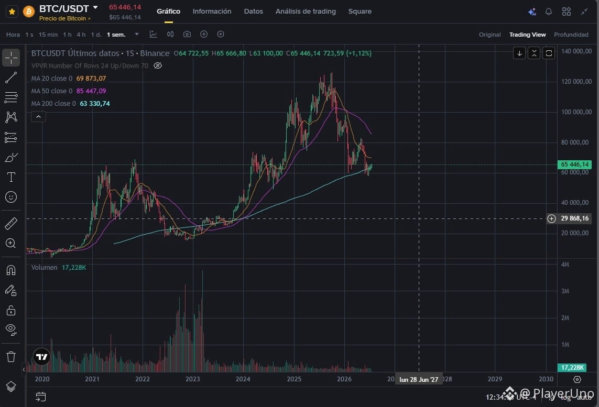
Task: Open the BTC/USDT pair selector dropdown
Action: (x=95, y=7)
